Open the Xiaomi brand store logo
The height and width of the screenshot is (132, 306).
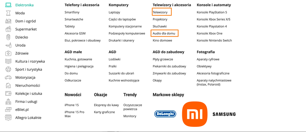[x=195, y=114]
